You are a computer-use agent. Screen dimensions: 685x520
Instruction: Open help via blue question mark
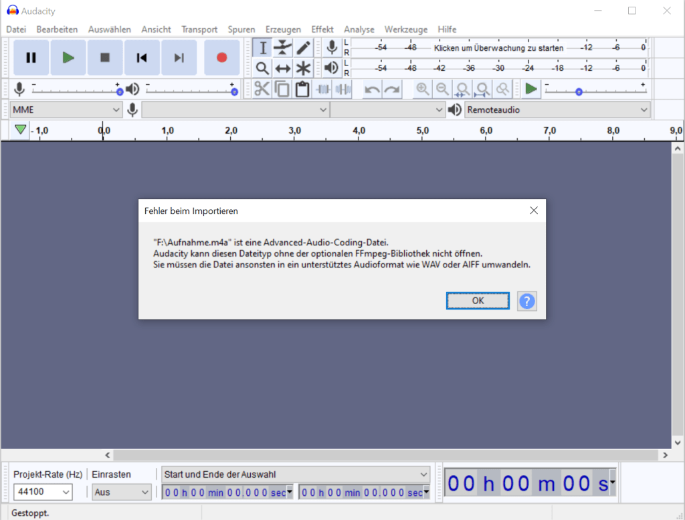tap(527, 301)
